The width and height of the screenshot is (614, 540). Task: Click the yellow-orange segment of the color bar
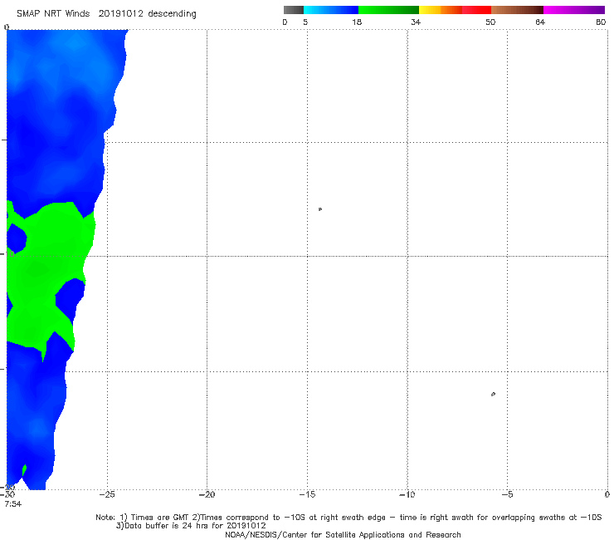point(441,10)
